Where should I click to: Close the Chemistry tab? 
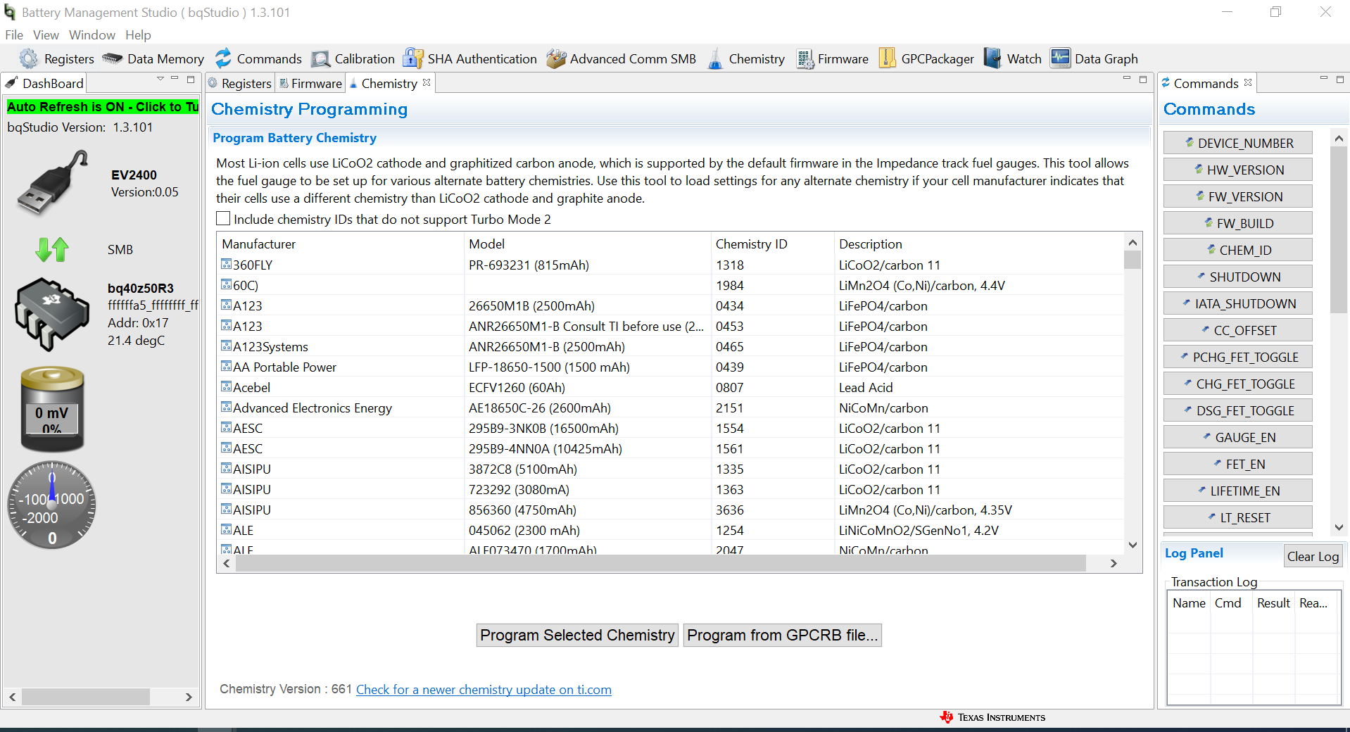coord(427,83)
